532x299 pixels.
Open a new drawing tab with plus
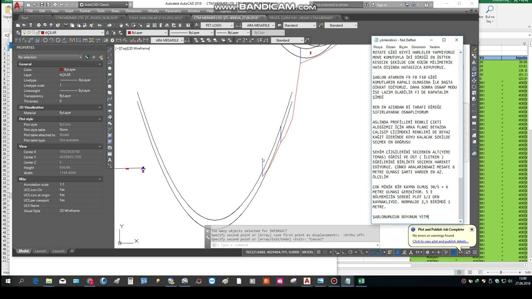coord(347,18)
